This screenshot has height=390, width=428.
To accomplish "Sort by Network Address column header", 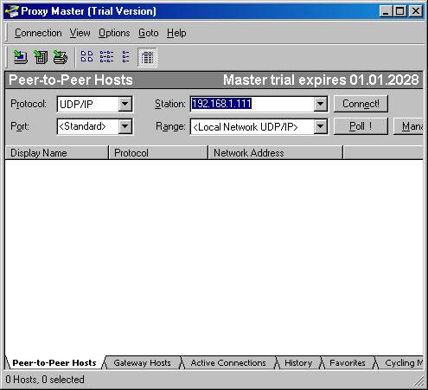I will pos(276,153).
